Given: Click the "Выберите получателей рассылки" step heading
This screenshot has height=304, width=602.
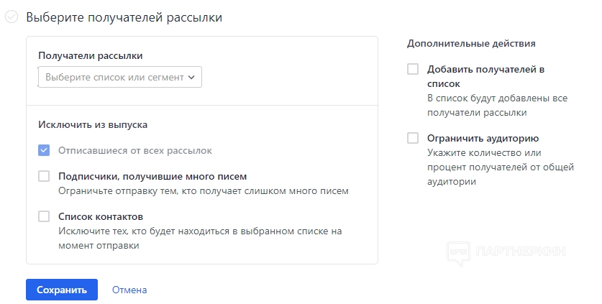Looking at the screenshot, I should tap(124, 17).
